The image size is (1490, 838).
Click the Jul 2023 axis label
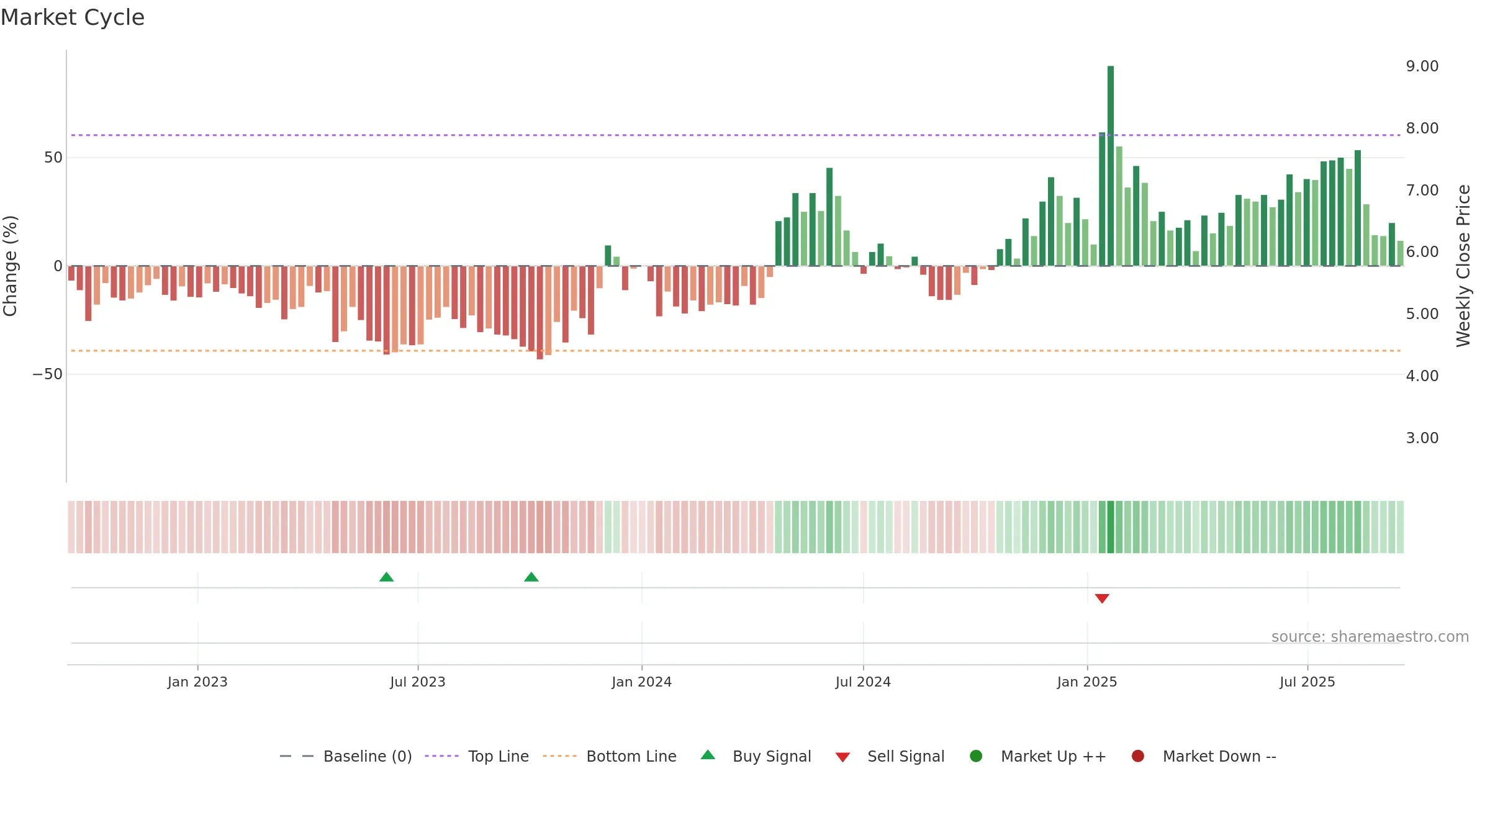coord(418,682)
